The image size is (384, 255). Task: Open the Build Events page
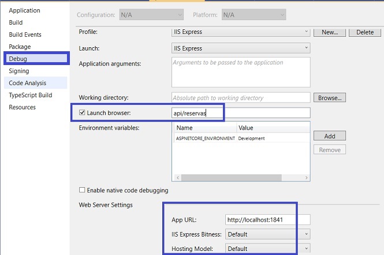coord(25,35)
